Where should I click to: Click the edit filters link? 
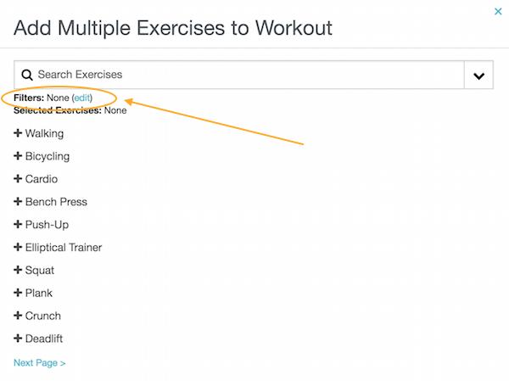[x=83, y=98]
